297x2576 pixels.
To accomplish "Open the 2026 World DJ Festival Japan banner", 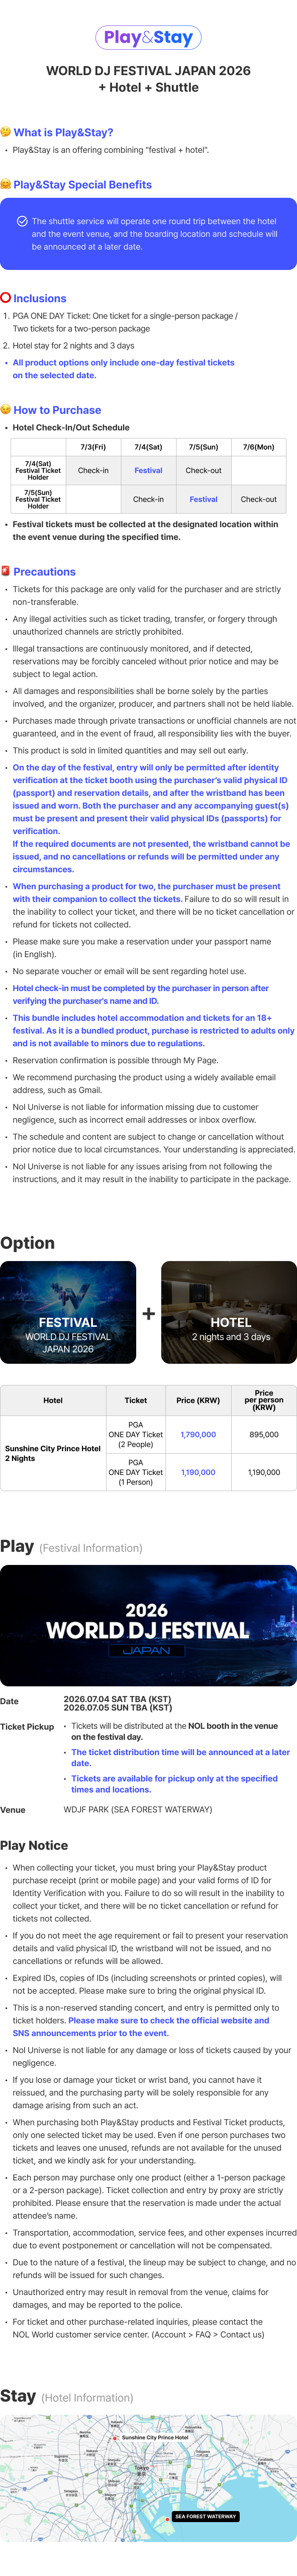I will pos(148,1625).
